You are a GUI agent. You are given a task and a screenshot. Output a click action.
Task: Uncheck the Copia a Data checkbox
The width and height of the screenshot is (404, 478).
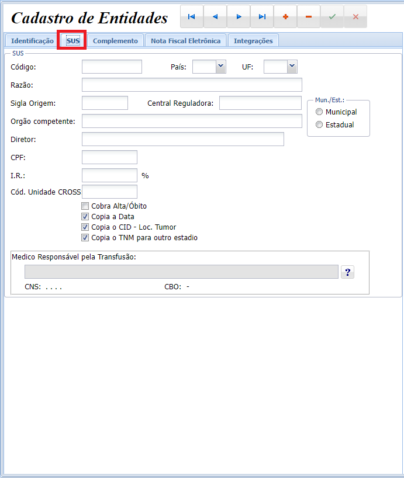85,217
